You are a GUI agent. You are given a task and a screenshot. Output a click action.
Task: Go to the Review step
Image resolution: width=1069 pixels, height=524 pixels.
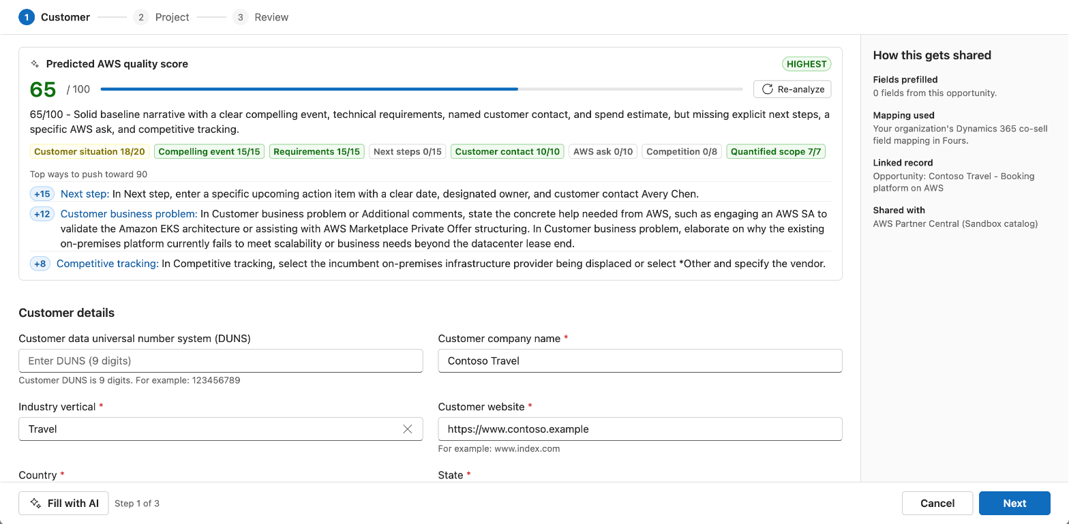coord(260,17)
